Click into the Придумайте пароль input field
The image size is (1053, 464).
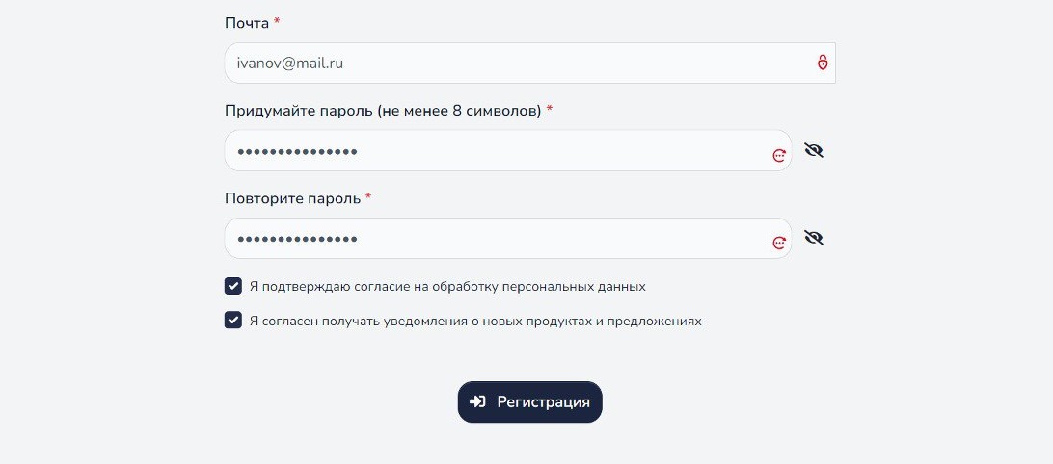click(507, 150)
